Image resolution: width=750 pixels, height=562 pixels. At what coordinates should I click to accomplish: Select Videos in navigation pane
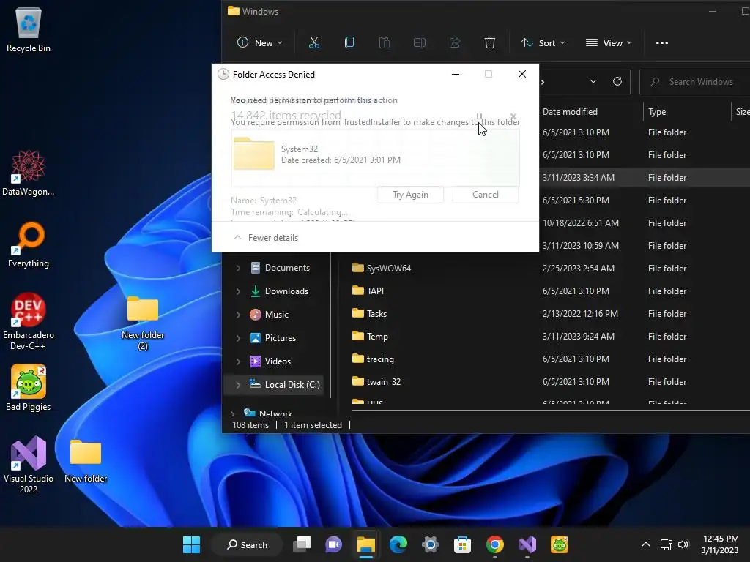point(278,361)
